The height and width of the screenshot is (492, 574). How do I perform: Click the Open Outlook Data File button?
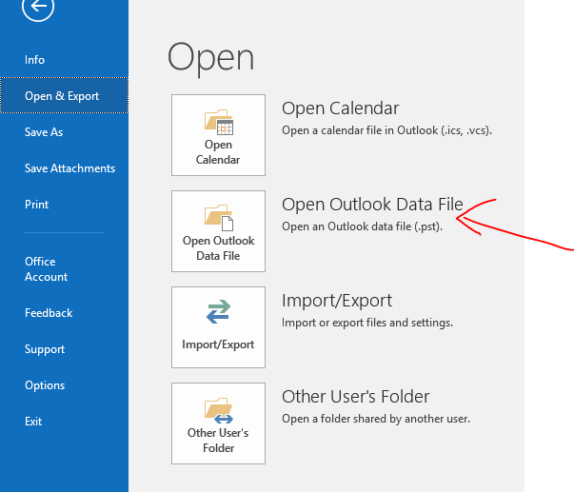[218, 231]
